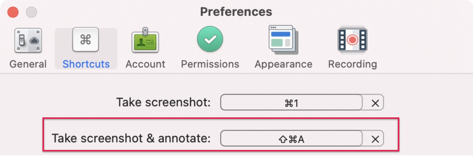Go to the Appearance tab label
The width and height of the screenshot is (473, 156).
coord(283,64)
